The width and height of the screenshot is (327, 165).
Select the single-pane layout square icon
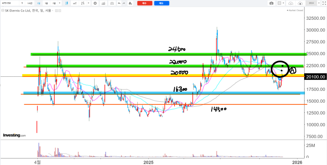[279, 3]
